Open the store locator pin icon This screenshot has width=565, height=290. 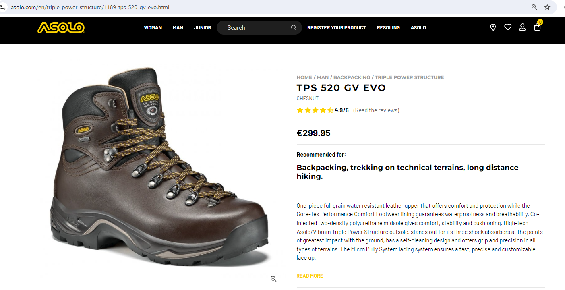point(493,27)
